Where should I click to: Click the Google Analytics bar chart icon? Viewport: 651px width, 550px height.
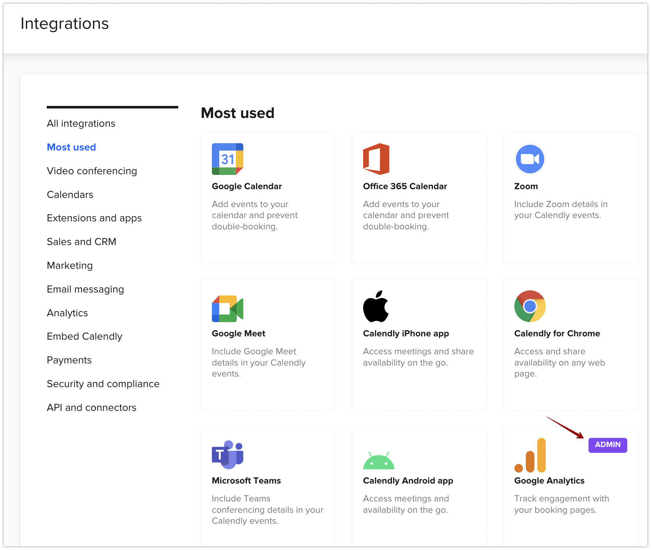pyautogui.click(x=530, y=455)
